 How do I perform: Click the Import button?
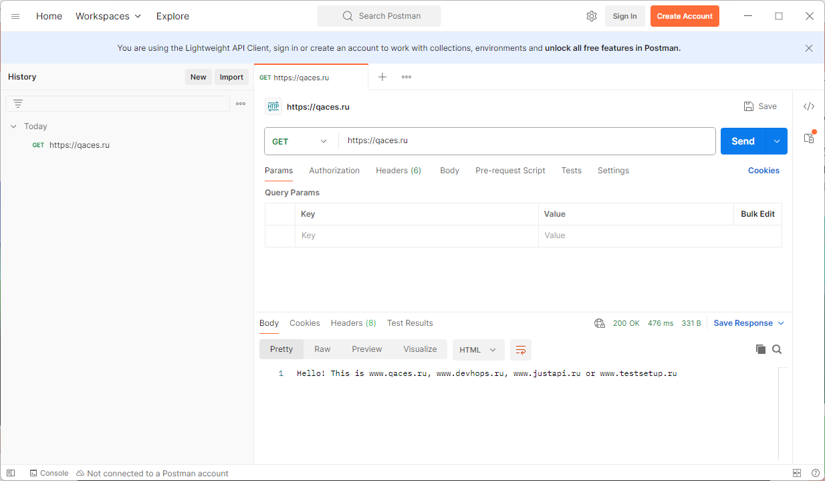(231, 77)
